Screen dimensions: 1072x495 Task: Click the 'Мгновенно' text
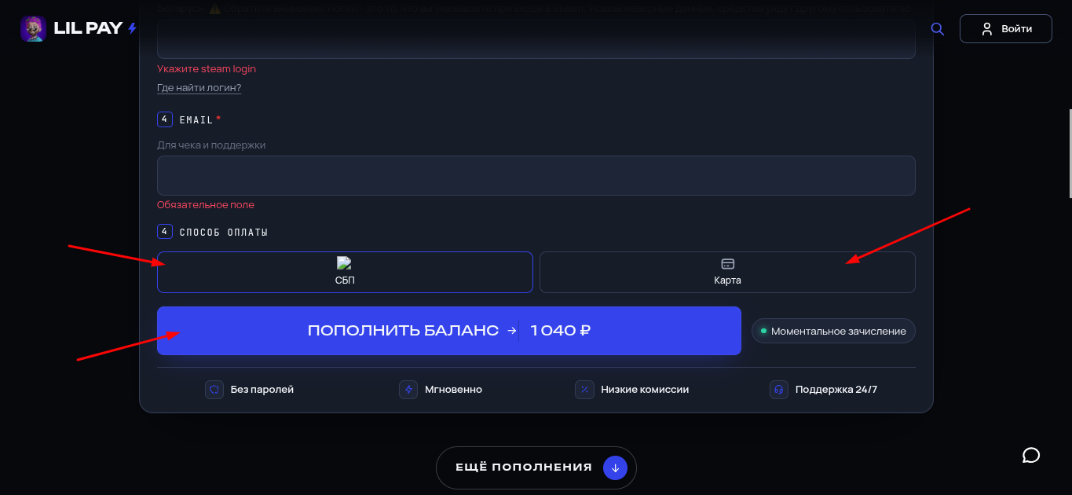coord(453,389)
